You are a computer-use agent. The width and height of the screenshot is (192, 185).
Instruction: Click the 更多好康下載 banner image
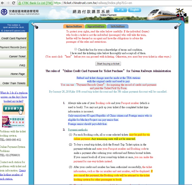pyautogui.click(x=14, y=109)
